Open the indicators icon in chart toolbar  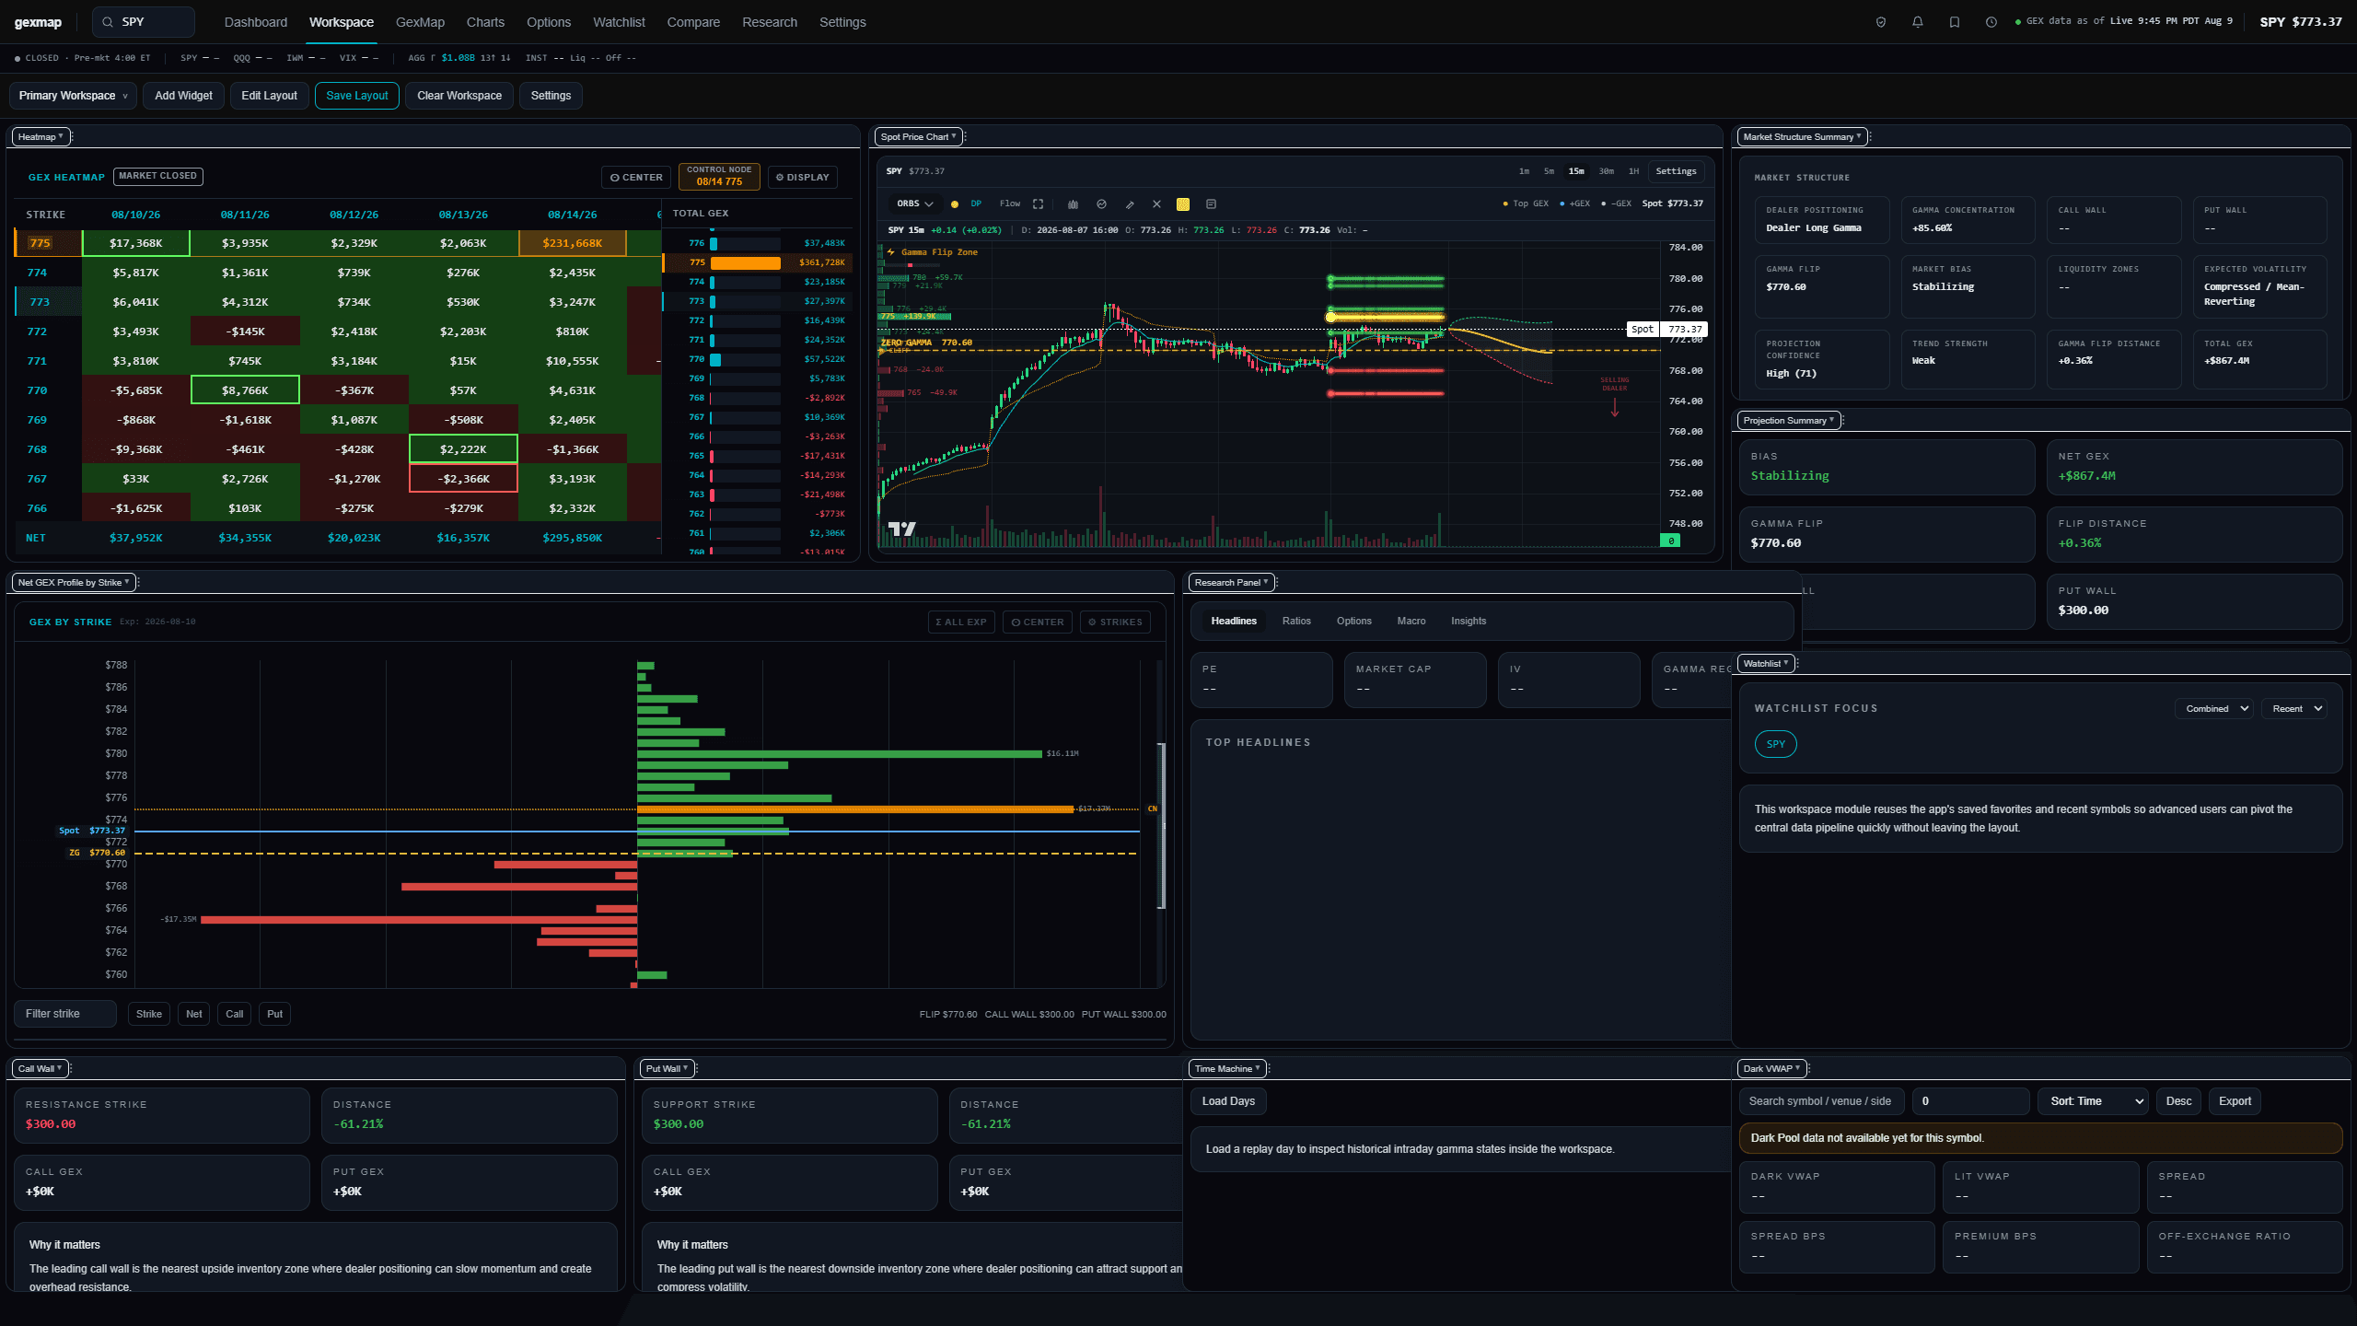(1101, 204)
